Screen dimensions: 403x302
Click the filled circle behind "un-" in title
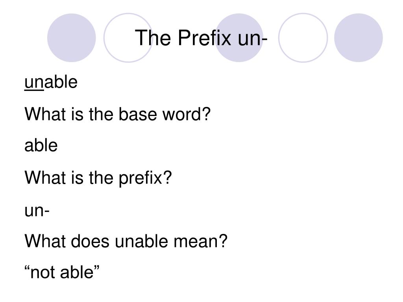click(239, 38)
